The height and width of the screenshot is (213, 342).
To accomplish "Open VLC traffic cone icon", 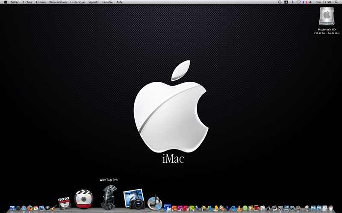I will point(239,208).
